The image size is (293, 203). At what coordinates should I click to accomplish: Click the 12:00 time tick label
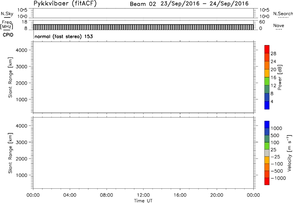(x=143, y=195)
